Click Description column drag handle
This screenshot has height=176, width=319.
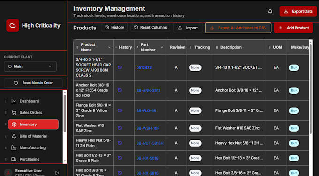217,47
